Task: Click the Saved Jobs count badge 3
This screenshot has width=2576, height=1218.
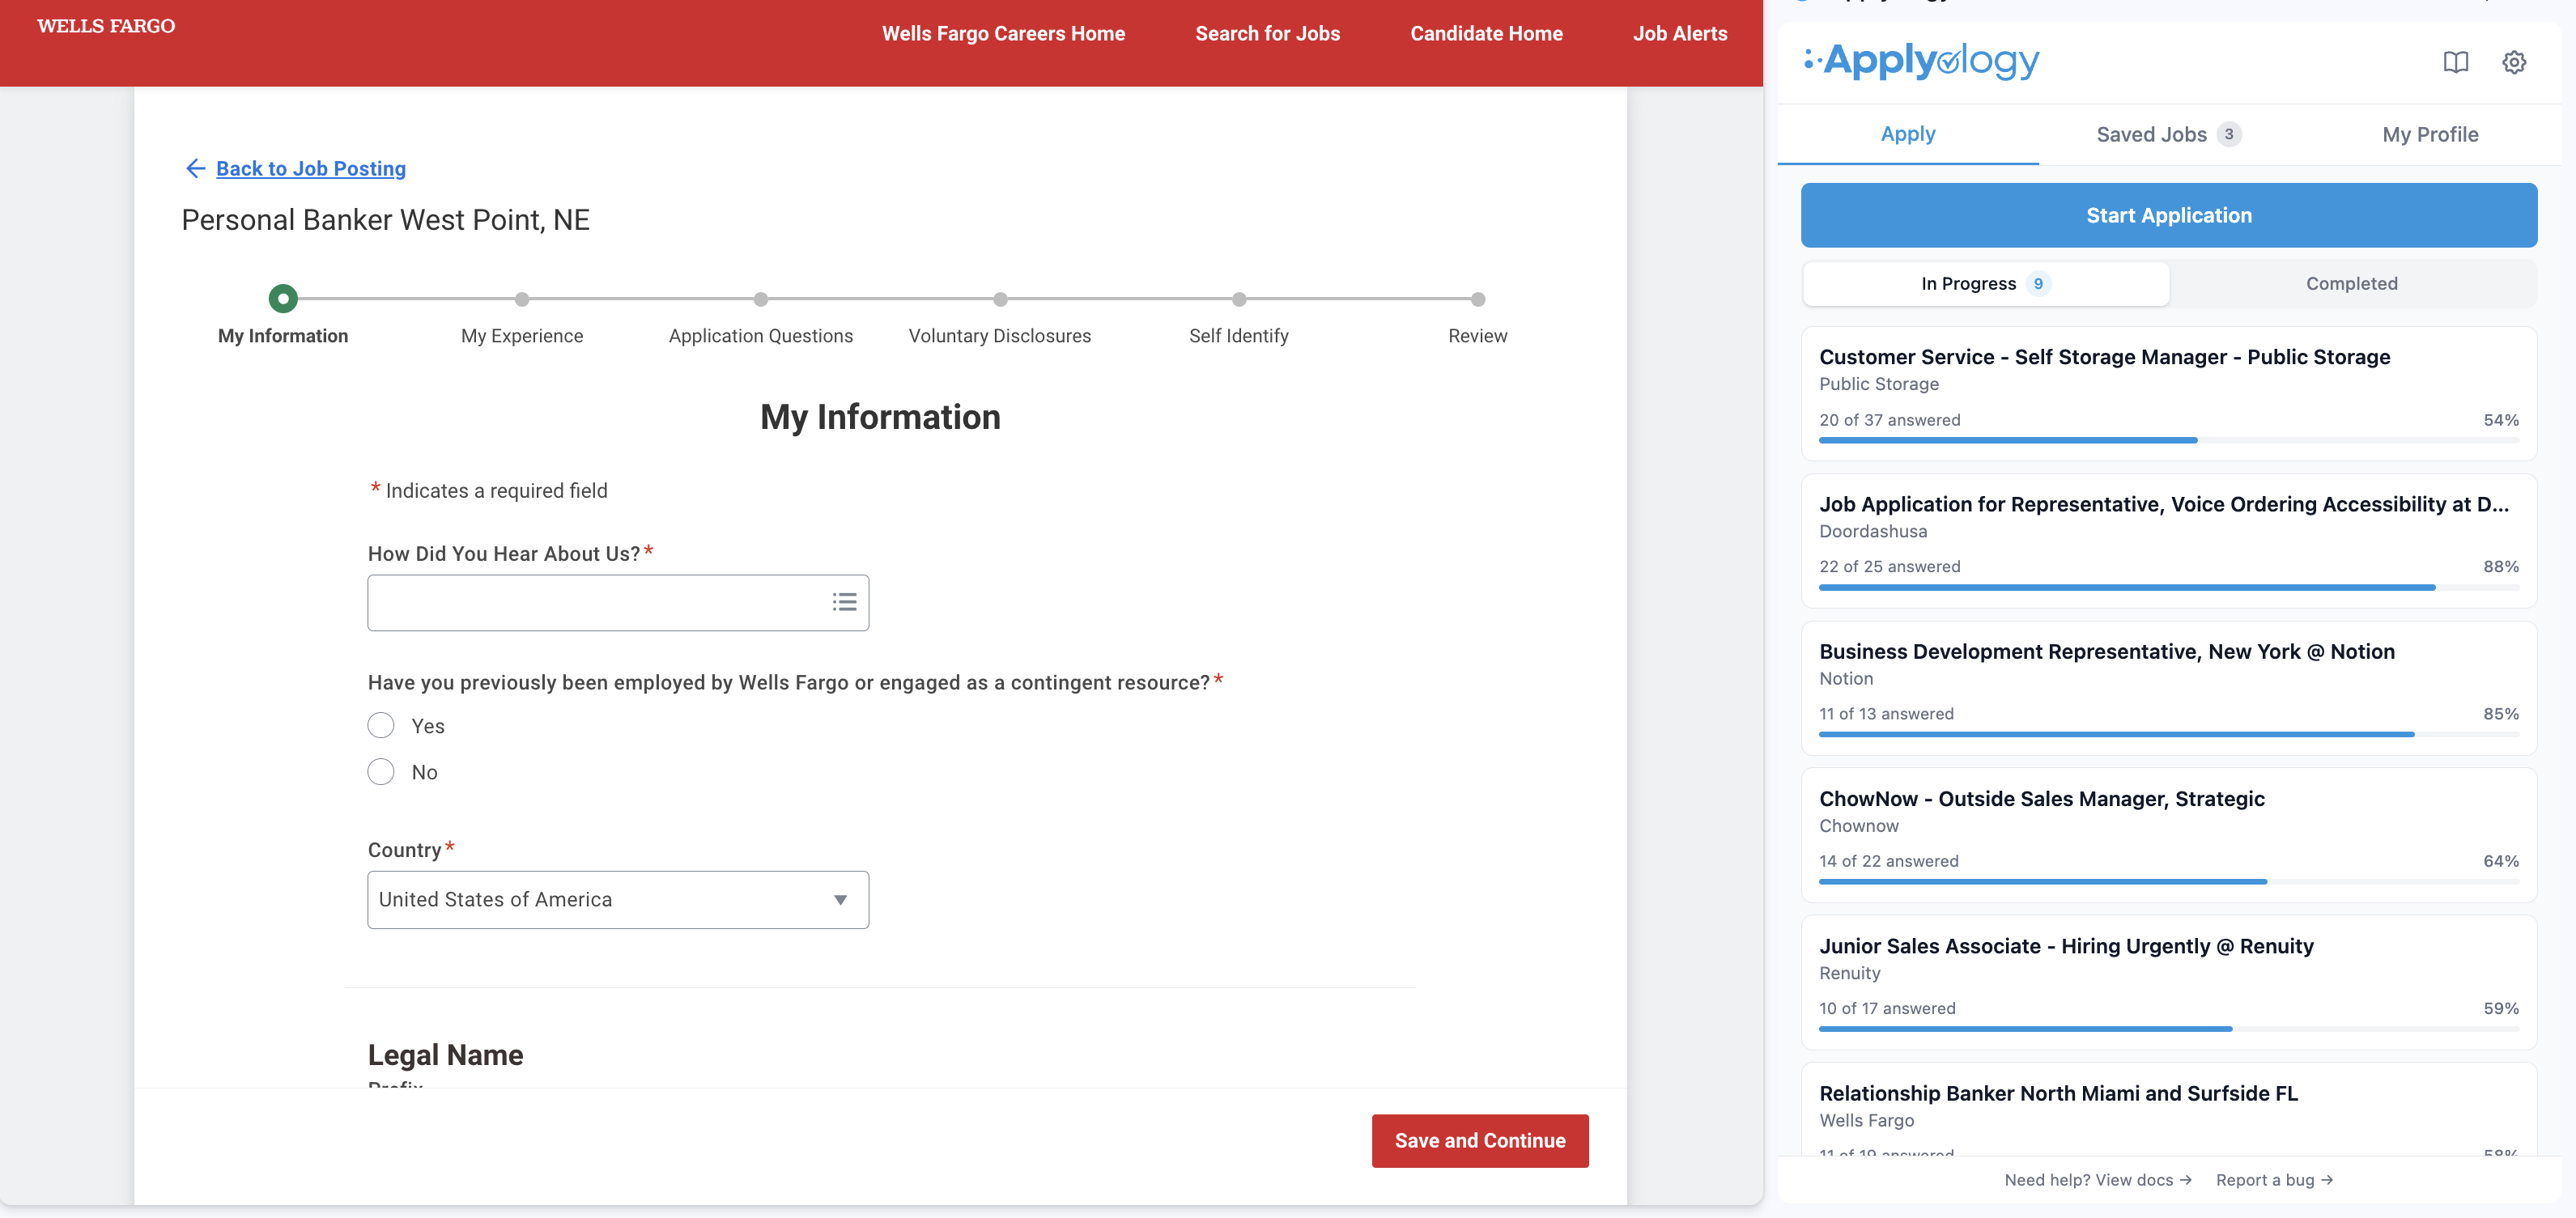Action: coord(2228,135)
